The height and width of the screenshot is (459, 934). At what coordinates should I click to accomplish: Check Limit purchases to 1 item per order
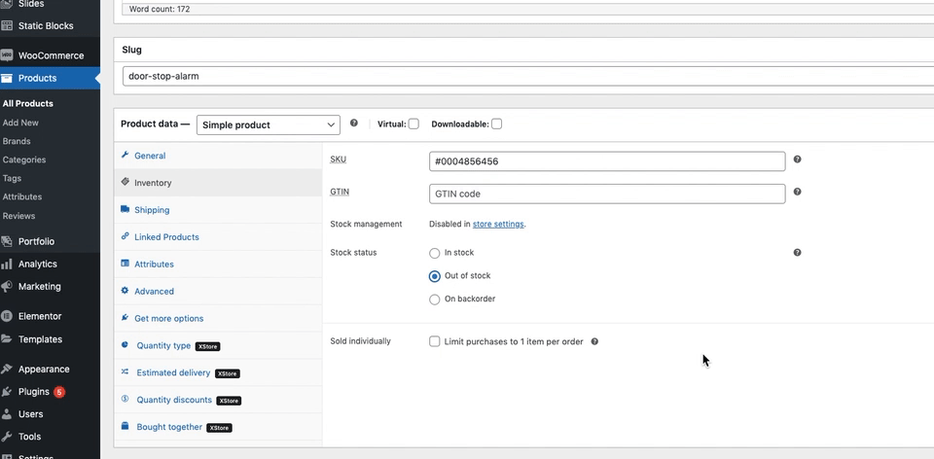(x=435, y=342)
